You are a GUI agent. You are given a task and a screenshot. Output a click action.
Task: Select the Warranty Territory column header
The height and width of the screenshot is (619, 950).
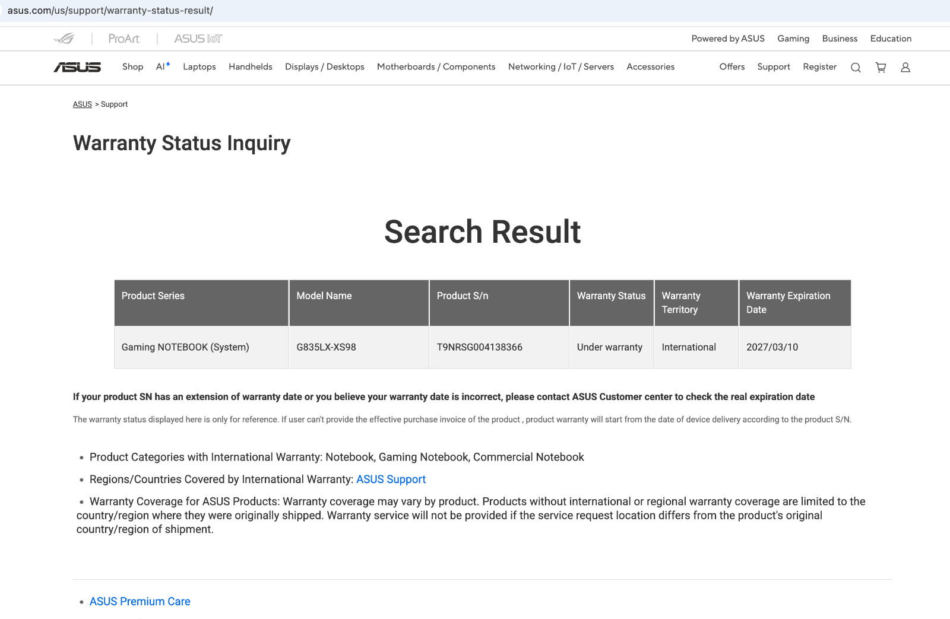coord(696,303)
